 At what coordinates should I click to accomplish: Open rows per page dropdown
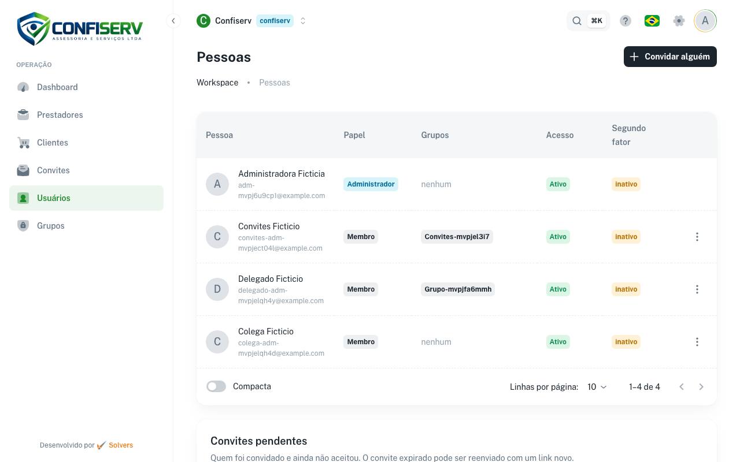pyautogui.click(x=597, y=387)
